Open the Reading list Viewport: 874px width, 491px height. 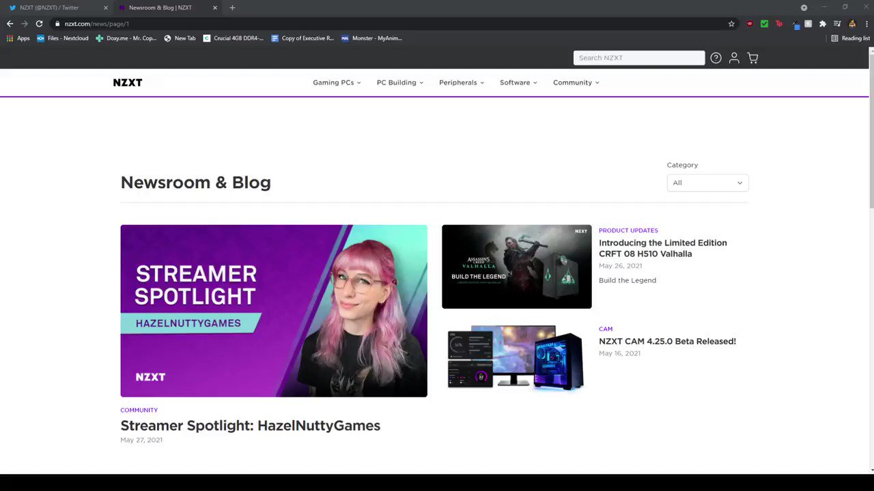pos(850,38)
